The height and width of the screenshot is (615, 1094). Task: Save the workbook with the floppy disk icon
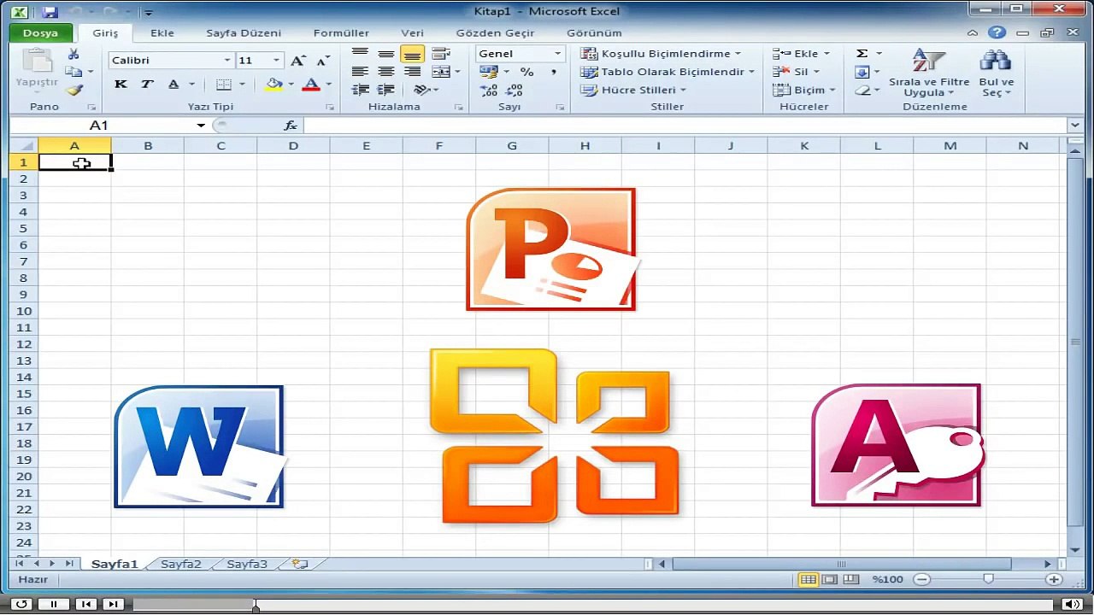tap(50, 12)
